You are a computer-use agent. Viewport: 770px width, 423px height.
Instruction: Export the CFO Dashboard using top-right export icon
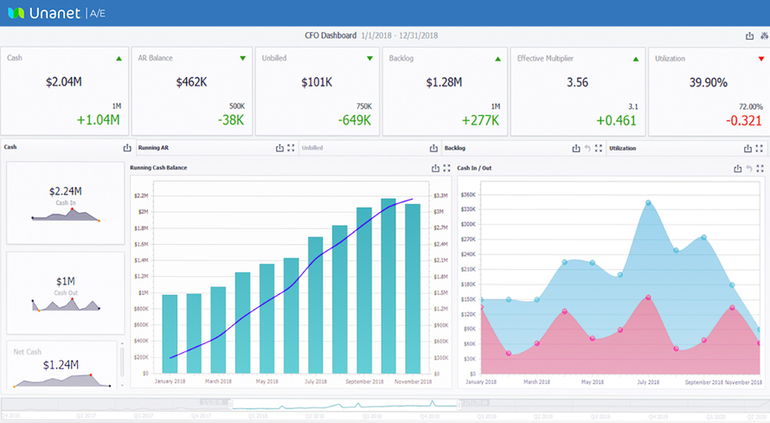point(749,35)
